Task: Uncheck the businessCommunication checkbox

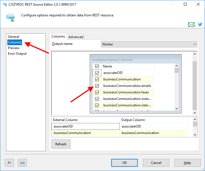Action: (97, 79)
